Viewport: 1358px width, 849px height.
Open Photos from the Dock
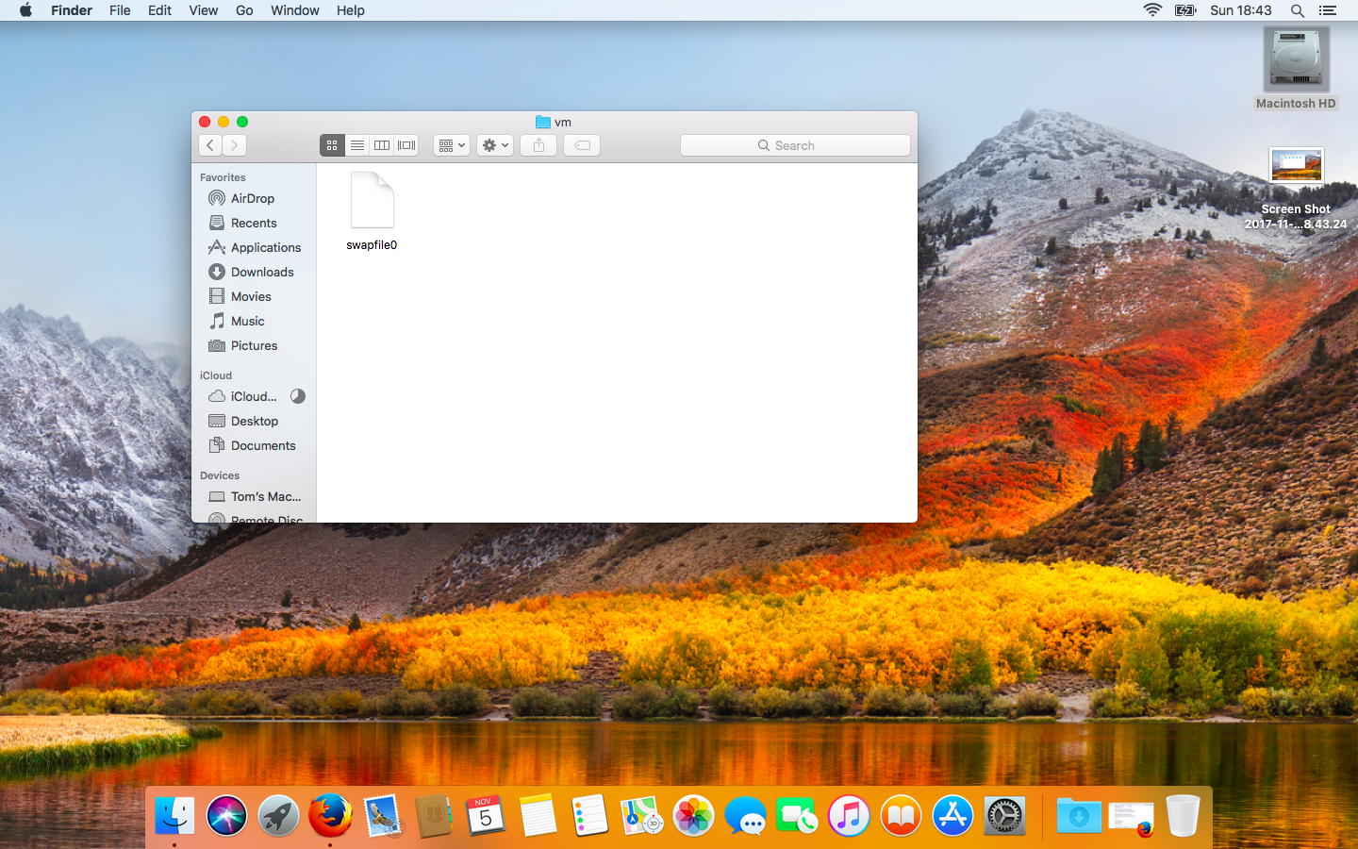(693, 816)
